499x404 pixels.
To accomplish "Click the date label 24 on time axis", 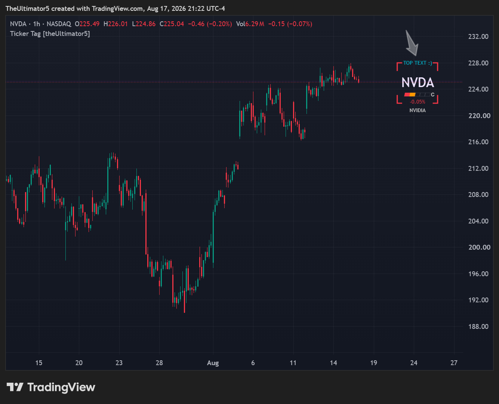I will pyautogui.click(x=414, y=363).
